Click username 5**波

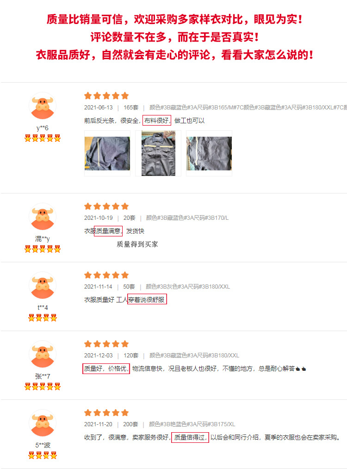tap(43, 445)
